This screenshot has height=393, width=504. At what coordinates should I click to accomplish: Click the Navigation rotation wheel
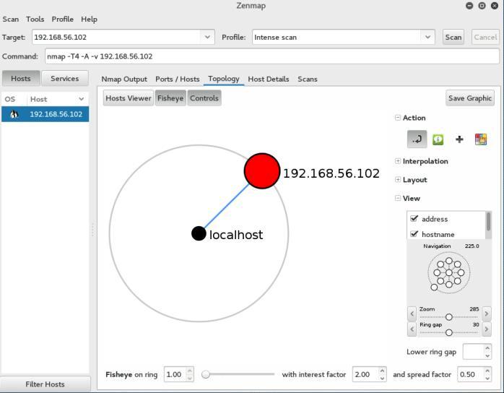[448, 273]
